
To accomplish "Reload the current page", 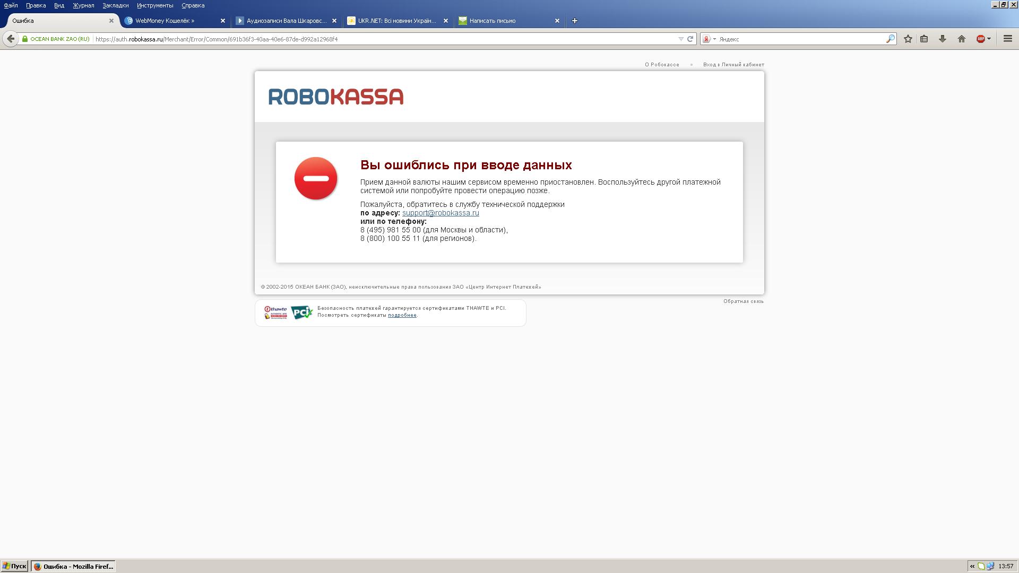I will tap(689, 39).
